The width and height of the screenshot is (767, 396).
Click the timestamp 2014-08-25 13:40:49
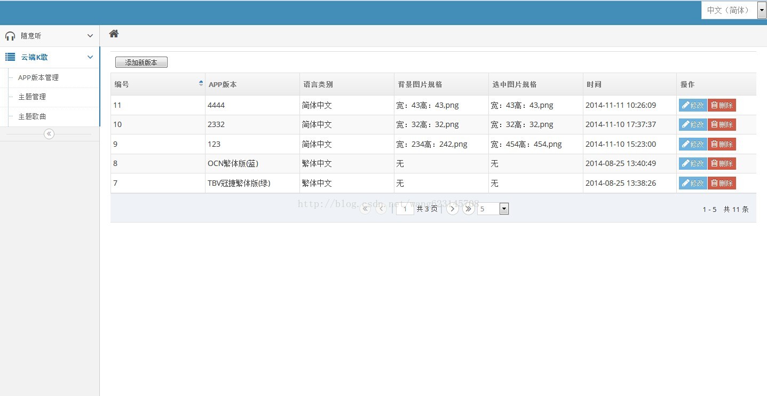(621, 163)
